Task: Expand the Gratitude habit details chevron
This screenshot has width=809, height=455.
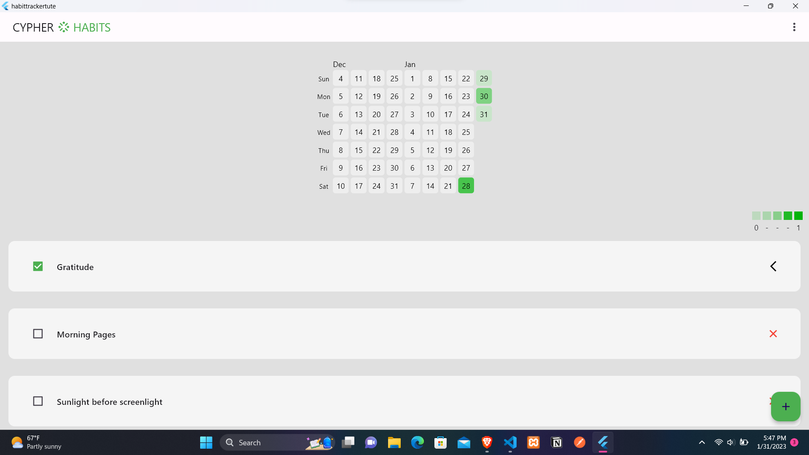Action: click(773, 266)
